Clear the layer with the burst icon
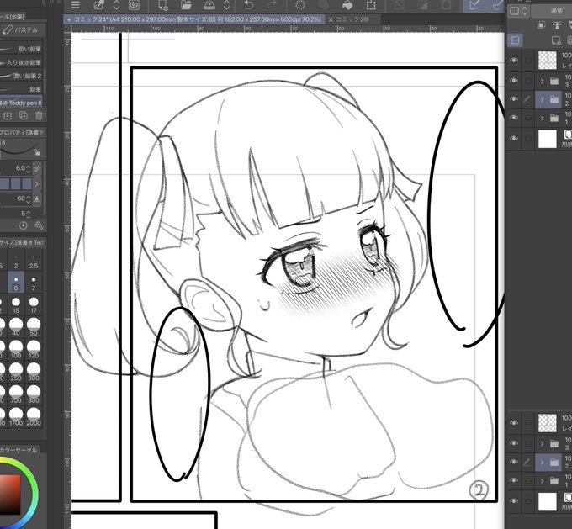 (300, 5)
